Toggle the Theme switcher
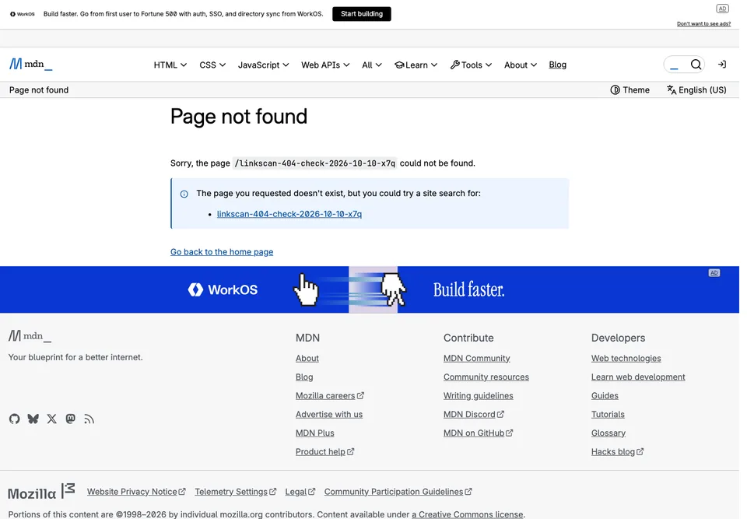 (x=630, y=90)
